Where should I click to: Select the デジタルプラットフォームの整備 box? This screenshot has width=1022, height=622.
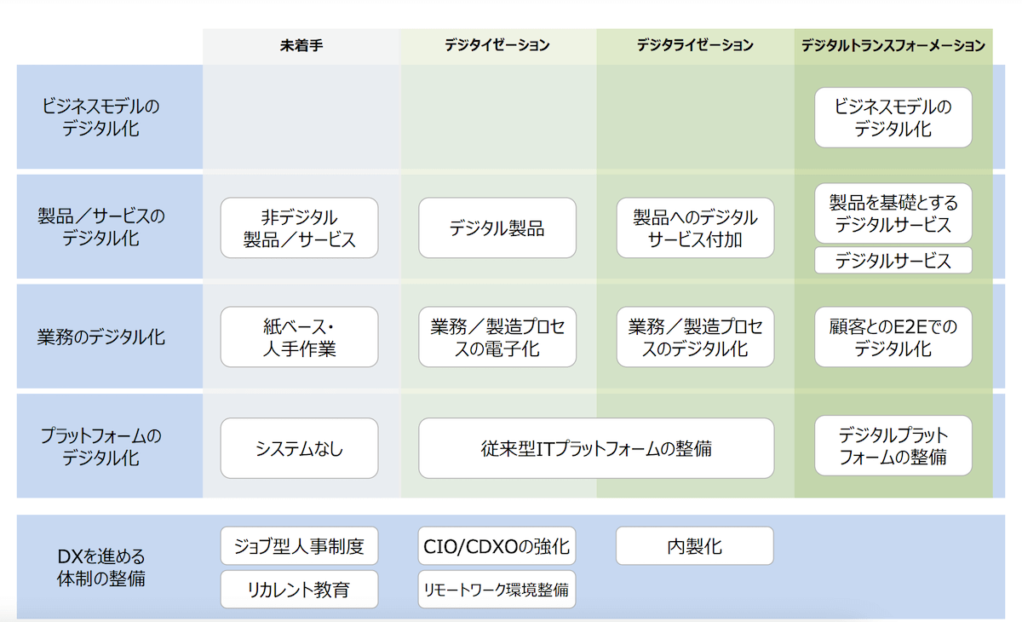click(x=893, y=446)
